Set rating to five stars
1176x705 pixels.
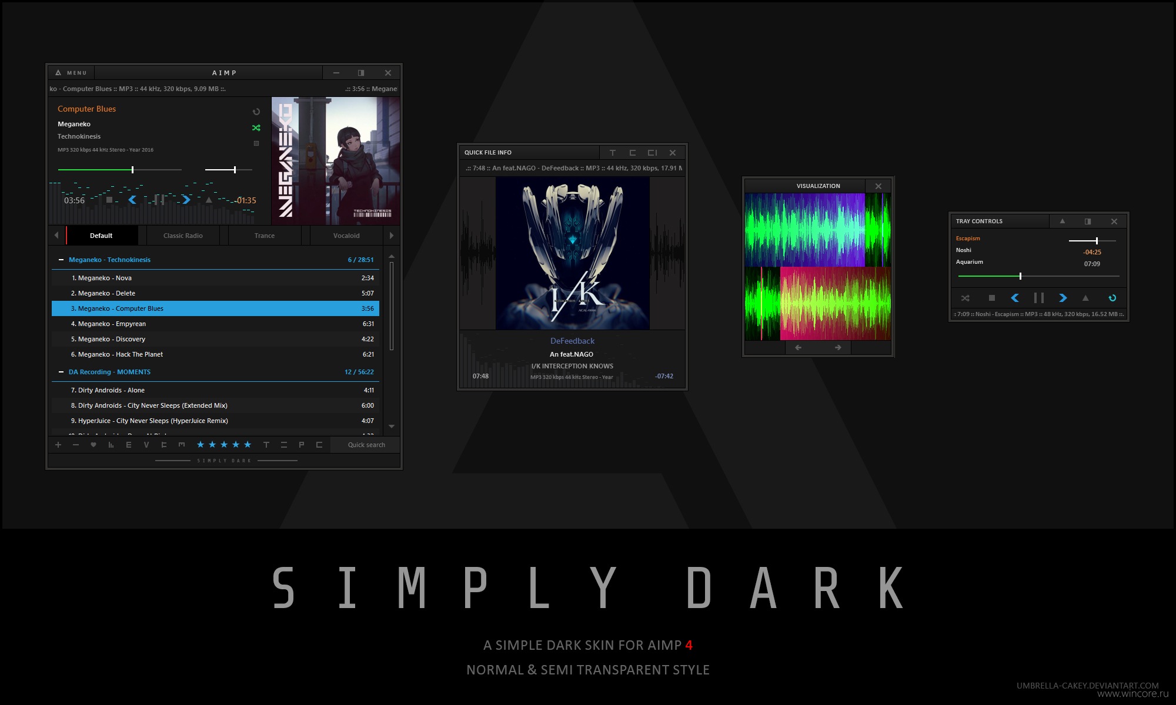[248, 445]
